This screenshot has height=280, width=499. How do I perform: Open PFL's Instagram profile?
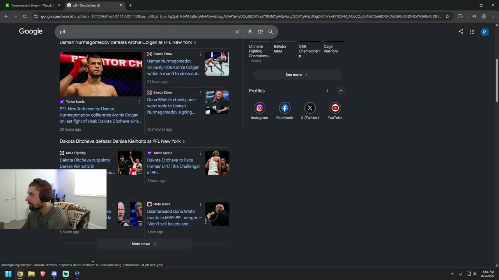[x=259, y=111]
